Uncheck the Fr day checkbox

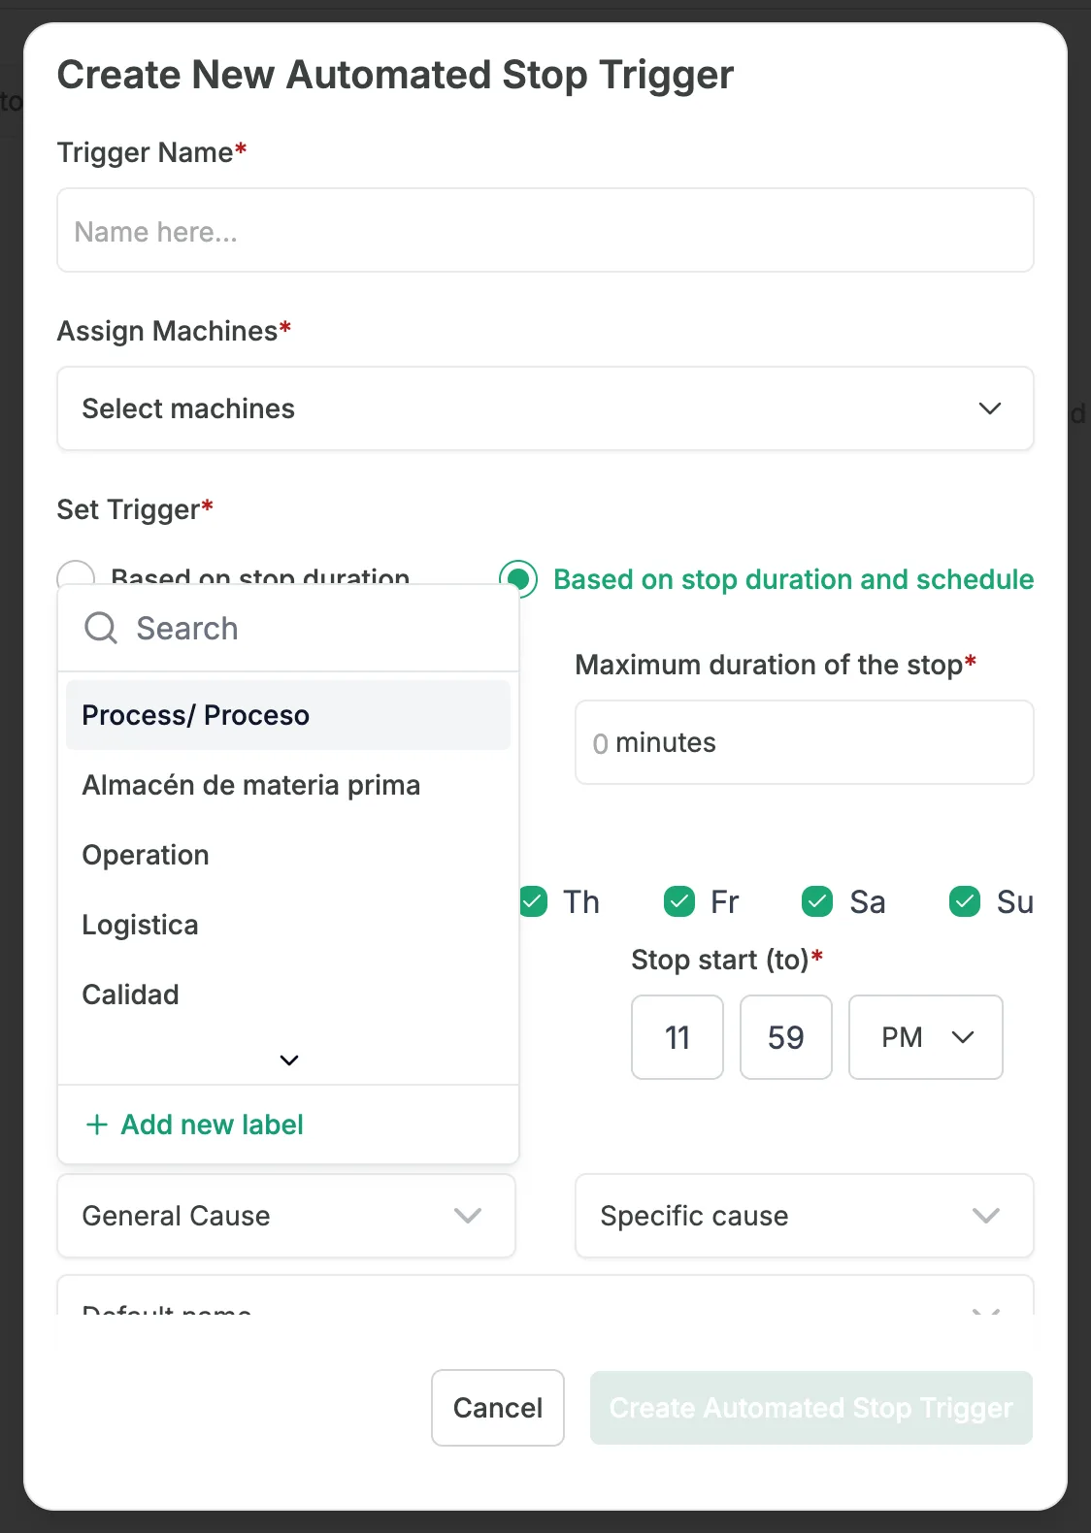coord(679,901)
